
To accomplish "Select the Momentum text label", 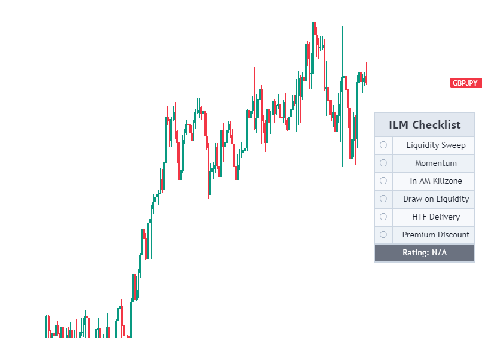I will coord(435,163).
